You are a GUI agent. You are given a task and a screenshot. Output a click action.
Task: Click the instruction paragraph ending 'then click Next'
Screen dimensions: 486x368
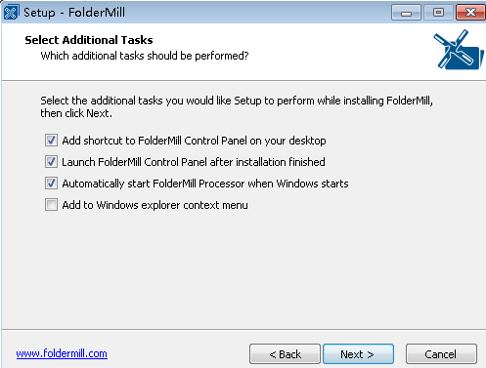[237, 107]
